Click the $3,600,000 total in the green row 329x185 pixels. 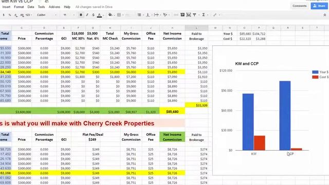[x=23, y=112]
